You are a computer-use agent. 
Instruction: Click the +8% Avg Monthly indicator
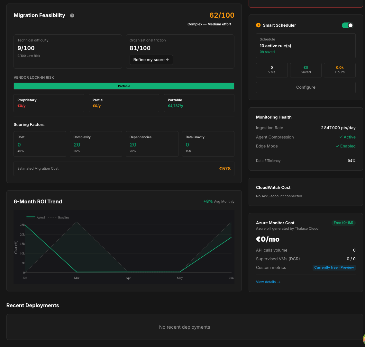[x=219, y=201]
